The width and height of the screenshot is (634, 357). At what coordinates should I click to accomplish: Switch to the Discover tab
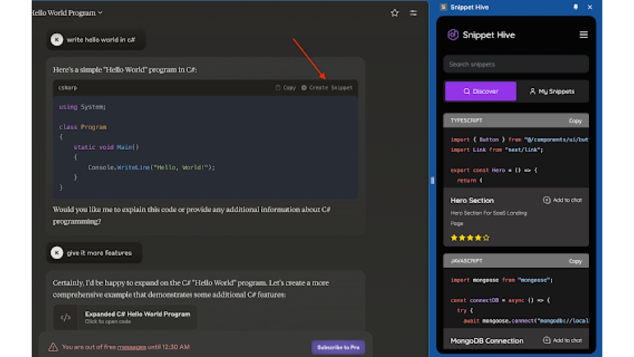481,91
